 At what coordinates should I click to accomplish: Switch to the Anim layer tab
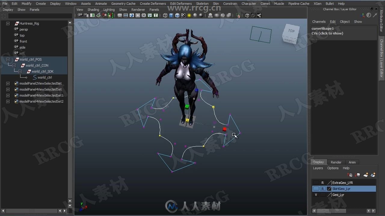[x=352, y=162]
